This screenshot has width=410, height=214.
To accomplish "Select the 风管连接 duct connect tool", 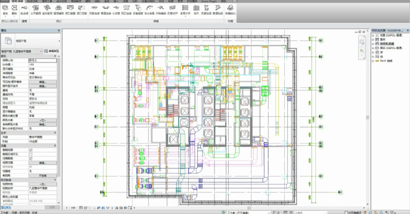I will (x=94, y=9).
